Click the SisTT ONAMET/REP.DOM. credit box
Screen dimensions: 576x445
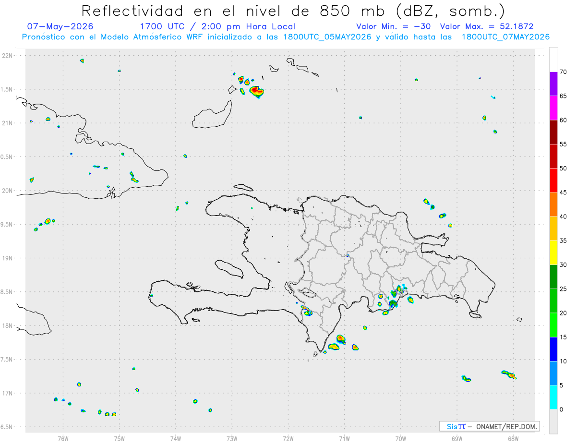click(x=489, y=426)
